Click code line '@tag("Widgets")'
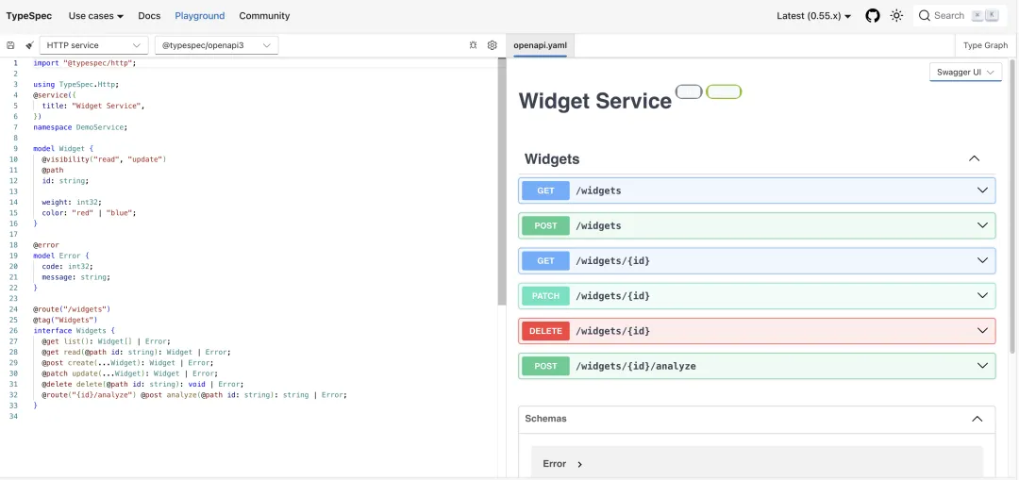 (x=65, y=320)
